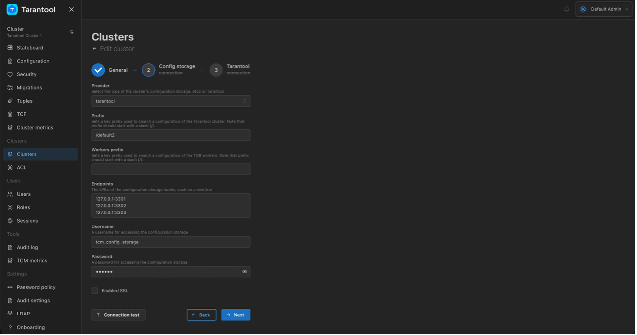Focus the Prefix field containing /default2

coord(171,135)
